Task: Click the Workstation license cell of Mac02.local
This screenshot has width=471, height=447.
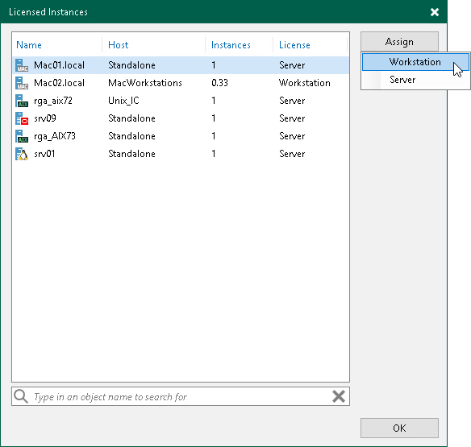Action: 305,83
